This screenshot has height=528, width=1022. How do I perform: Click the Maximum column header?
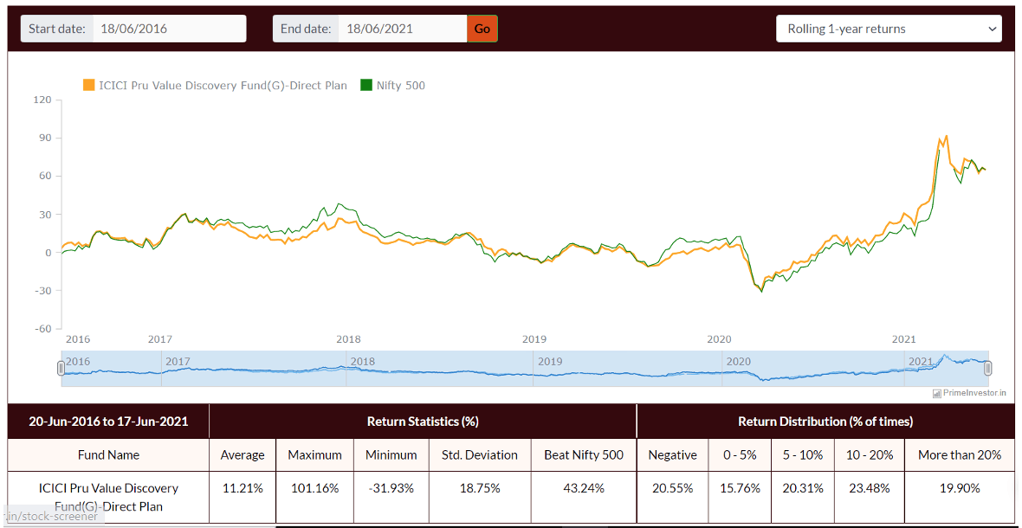[x=314, y=455]
